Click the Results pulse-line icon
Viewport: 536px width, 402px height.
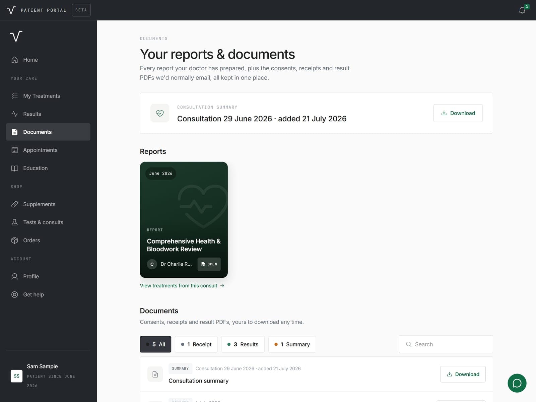[14, 114]
